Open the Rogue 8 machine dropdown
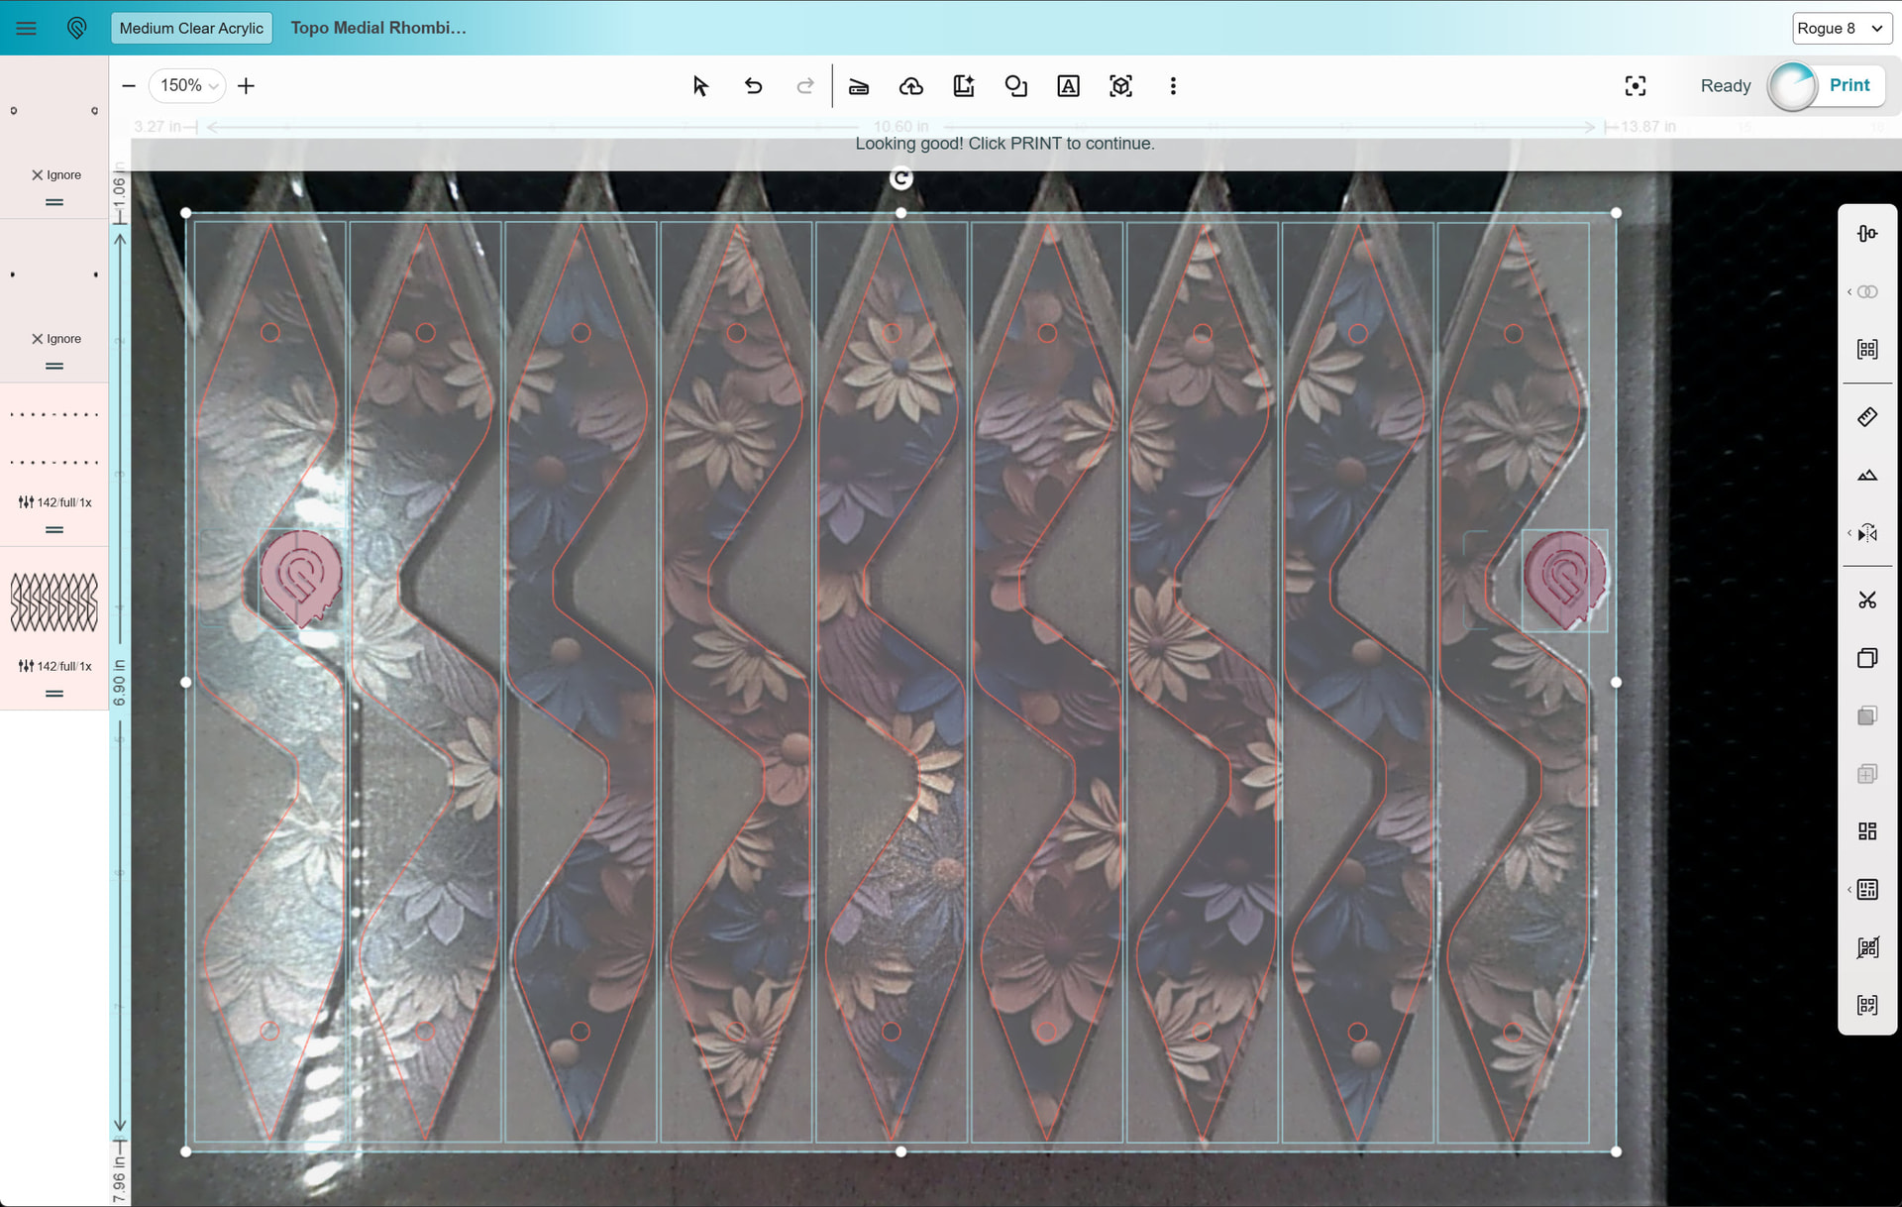 (x=1841, y=28)
